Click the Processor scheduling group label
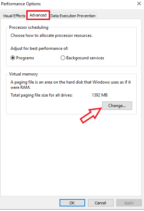144x211 pixels. click(29, 27)
